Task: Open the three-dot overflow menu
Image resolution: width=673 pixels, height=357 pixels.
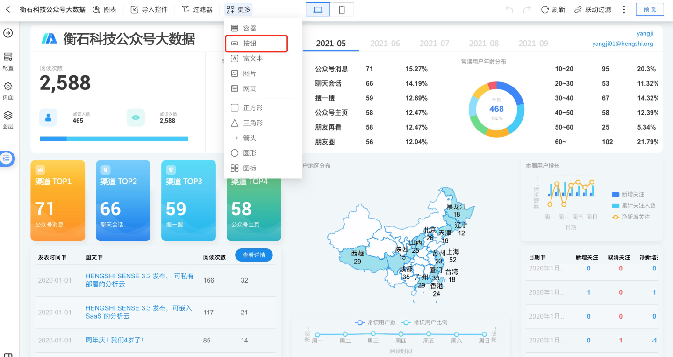Action: 624,9
